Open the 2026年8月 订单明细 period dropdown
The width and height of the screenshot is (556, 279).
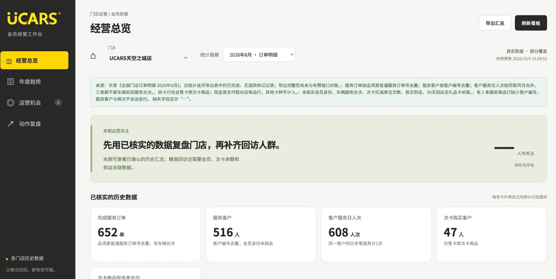[259, 54]
